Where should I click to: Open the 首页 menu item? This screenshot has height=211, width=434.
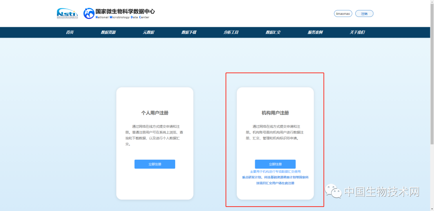[x=70, y=32]
